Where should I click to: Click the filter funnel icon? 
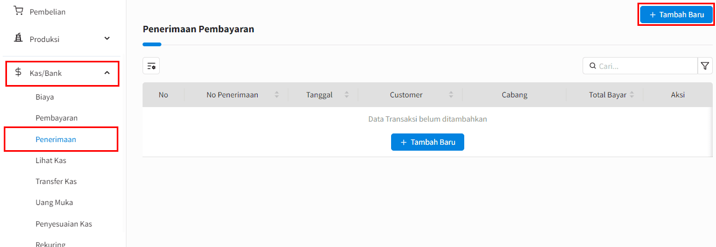click(x=705, y=66)
